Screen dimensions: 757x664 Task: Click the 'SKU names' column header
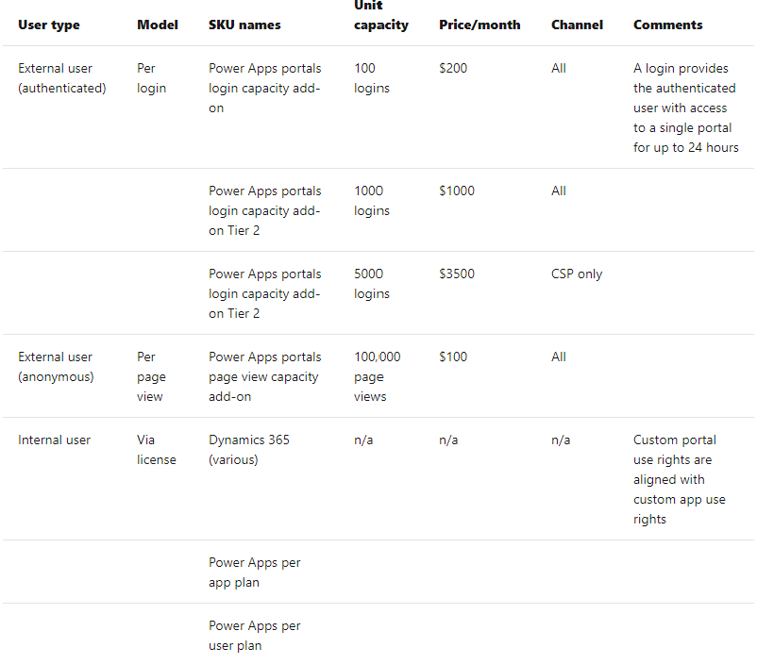coord(244,25)
